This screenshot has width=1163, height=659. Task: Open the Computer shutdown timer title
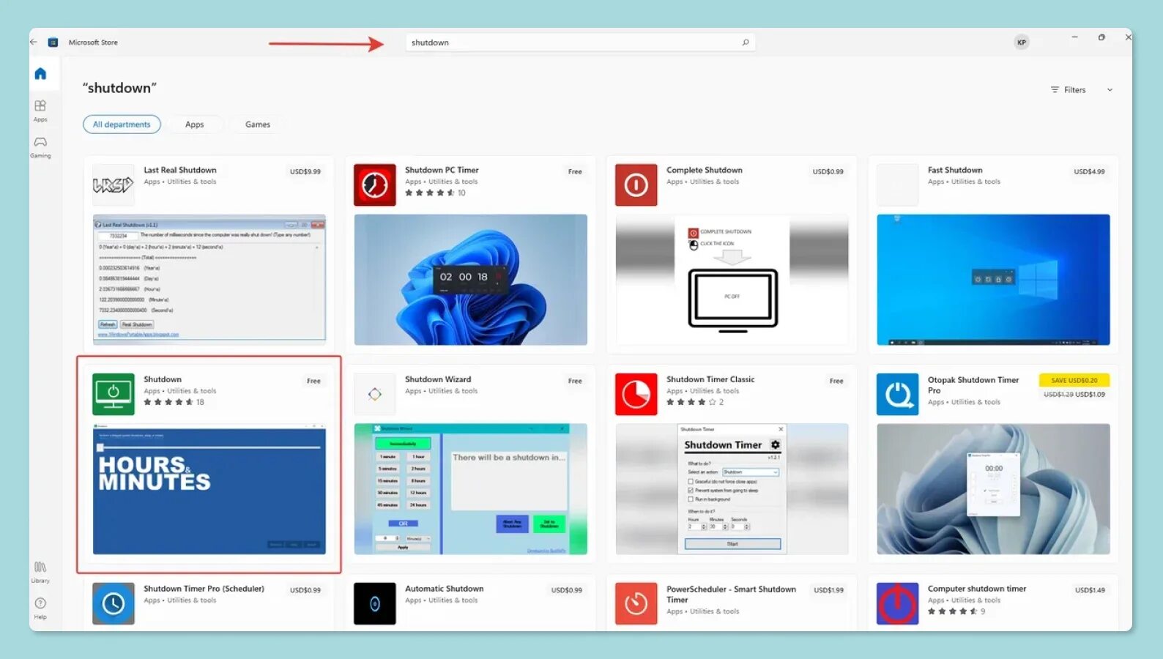(x=977, y=589)
